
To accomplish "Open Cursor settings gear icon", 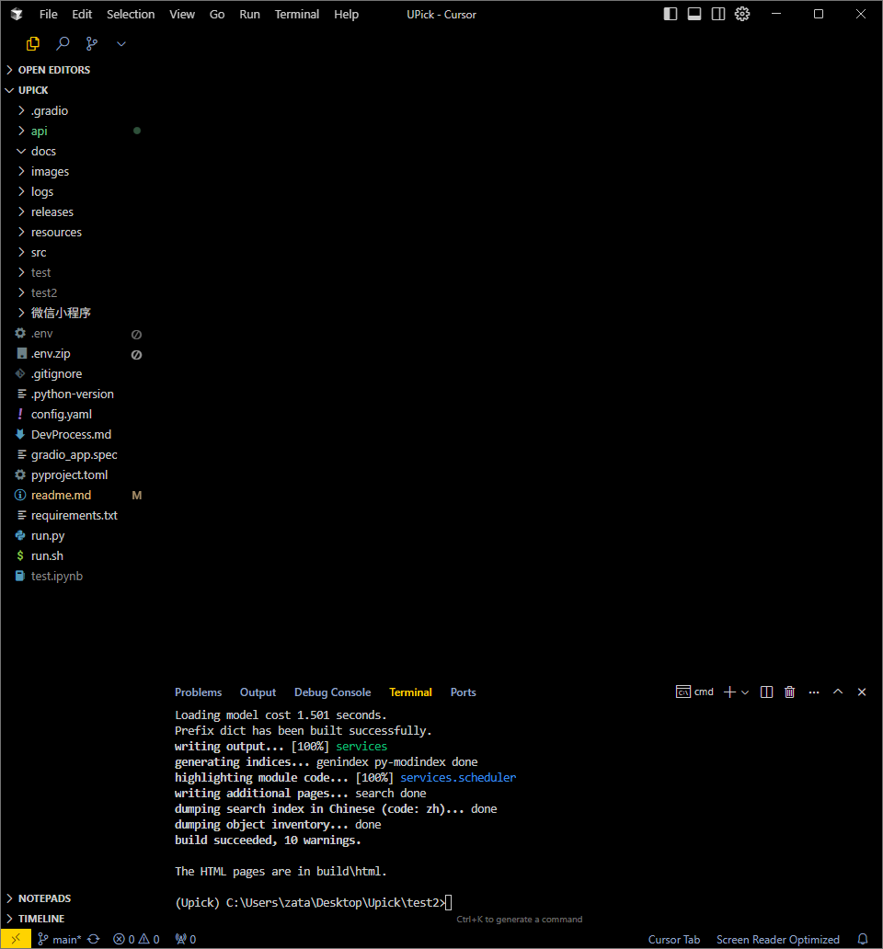I will [x=742, y=14].
